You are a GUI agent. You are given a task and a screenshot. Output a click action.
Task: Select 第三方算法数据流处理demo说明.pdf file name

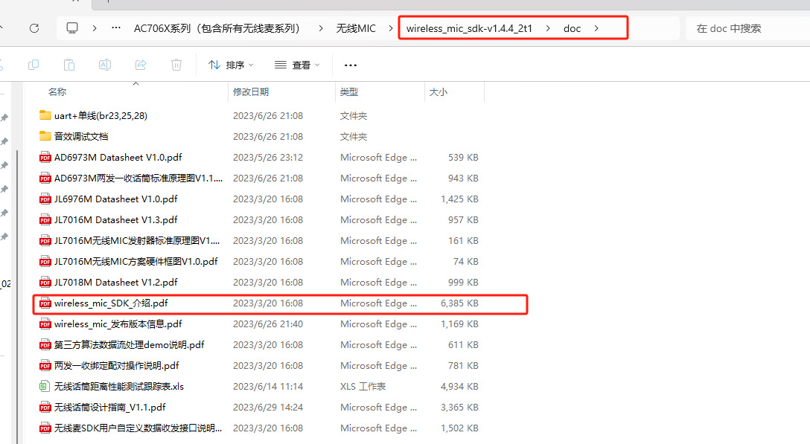coord(129,345)
